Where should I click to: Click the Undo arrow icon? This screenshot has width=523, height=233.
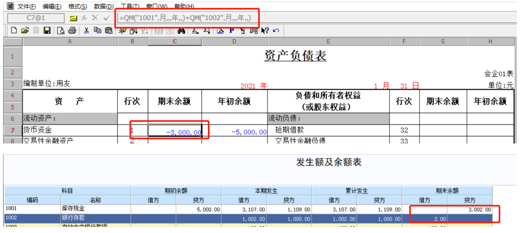pyautogui.click(x=276, y=31)
